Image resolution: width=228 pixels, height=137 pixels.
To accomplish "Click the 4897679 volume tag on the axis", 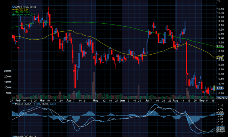I will click(222, 98).
